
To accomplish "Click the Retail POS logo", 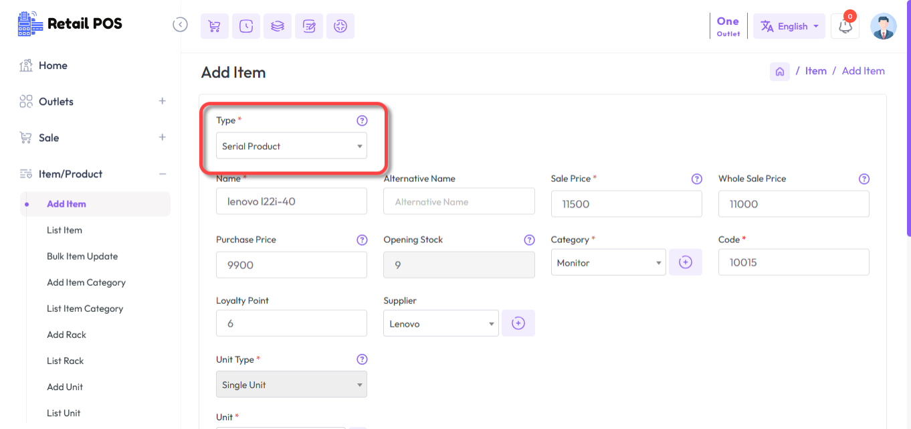I will [69, 23].
